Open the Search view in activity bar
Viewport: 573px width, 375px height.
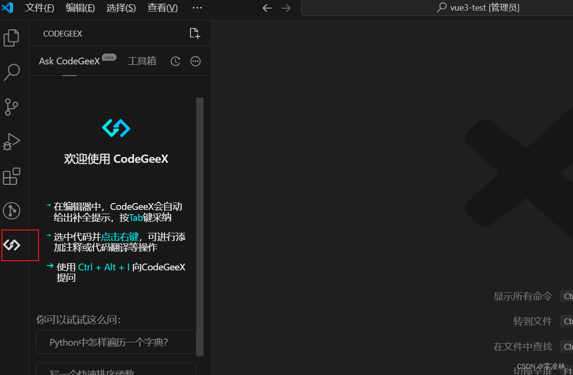click(x=12, y=72)
